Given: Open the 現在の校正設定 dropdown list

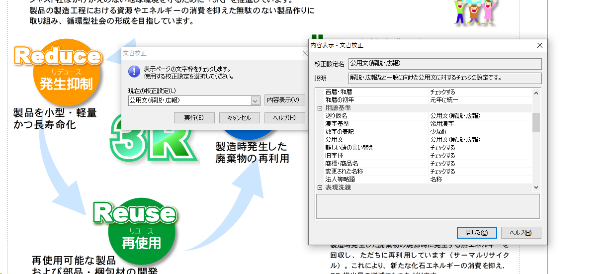Looking at the screenshot, I should click(255, 100).
